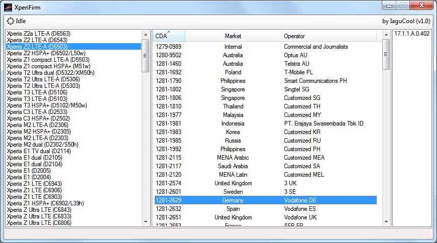
Task: Select Xperia Z1 LTE (C6943)
Action: 74,184
